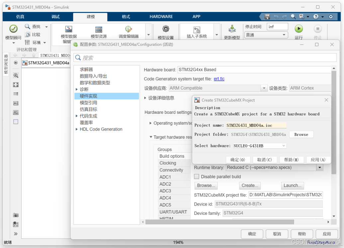Open the 调度编辑器 schedule editor icon

coord(129,29)
